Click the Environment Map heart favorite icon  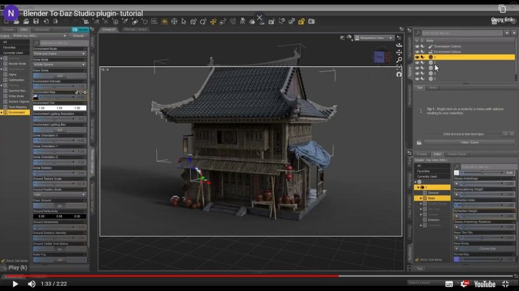(x=80, y=92)
